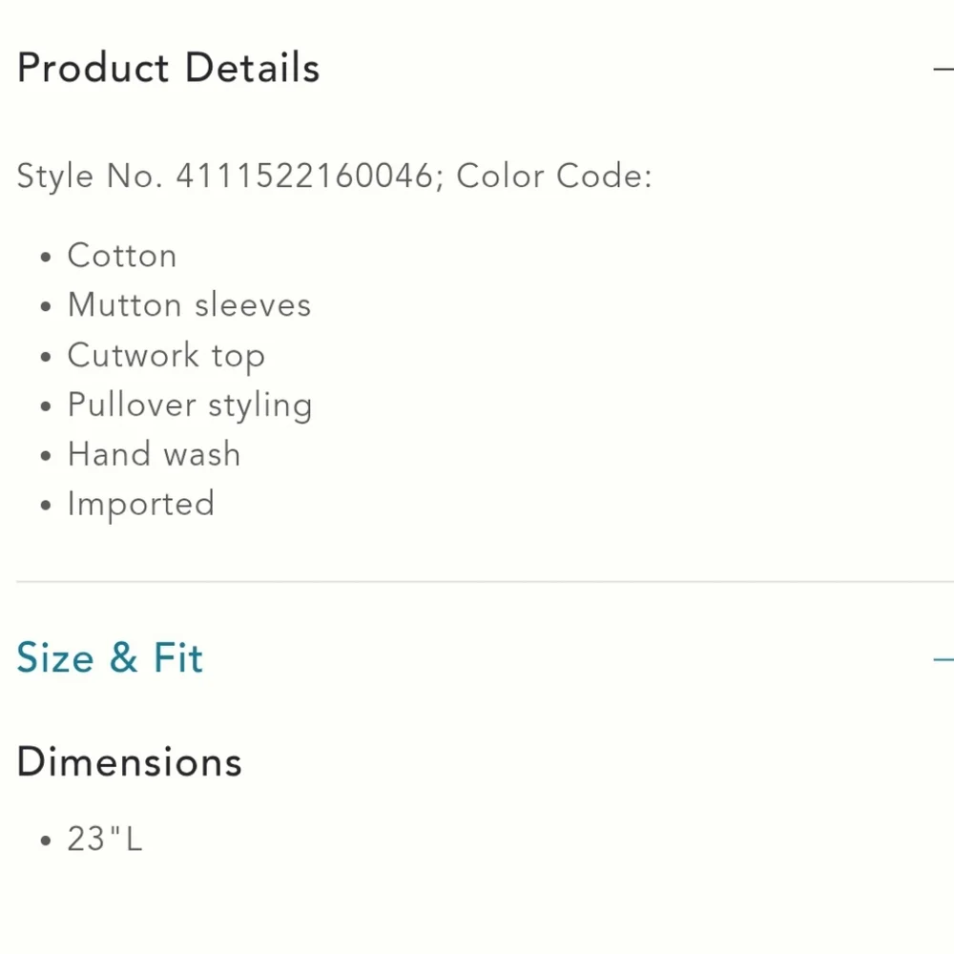Click the 23"L dimension entry
The width and height of the screenshot is (954, 954).
coord(104,840)
